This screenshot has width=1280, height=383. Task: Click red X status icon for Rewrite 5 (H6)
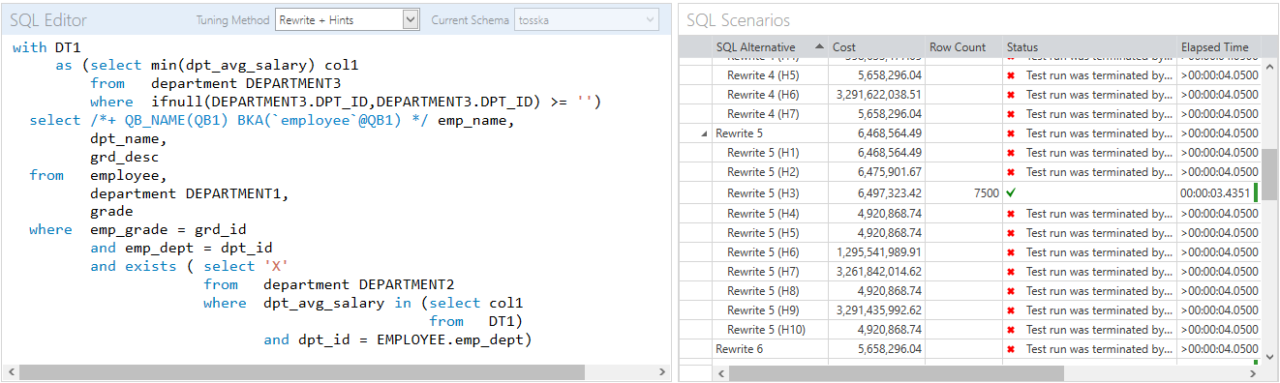point(1011,251)
